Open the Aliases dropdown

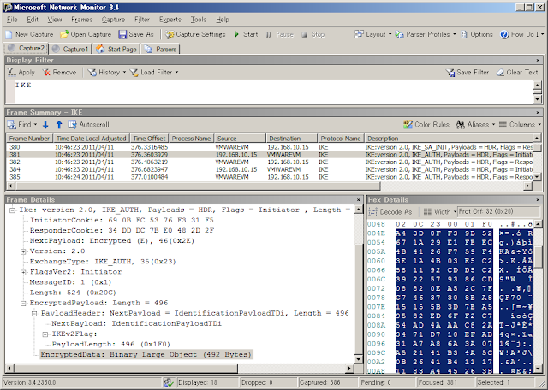(x=475, y=125)
